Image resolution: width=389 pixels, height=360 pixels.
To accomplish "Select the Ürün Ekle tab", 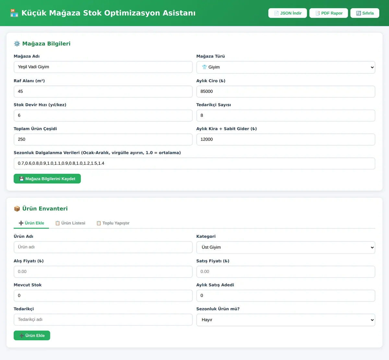I will (31, 223).
